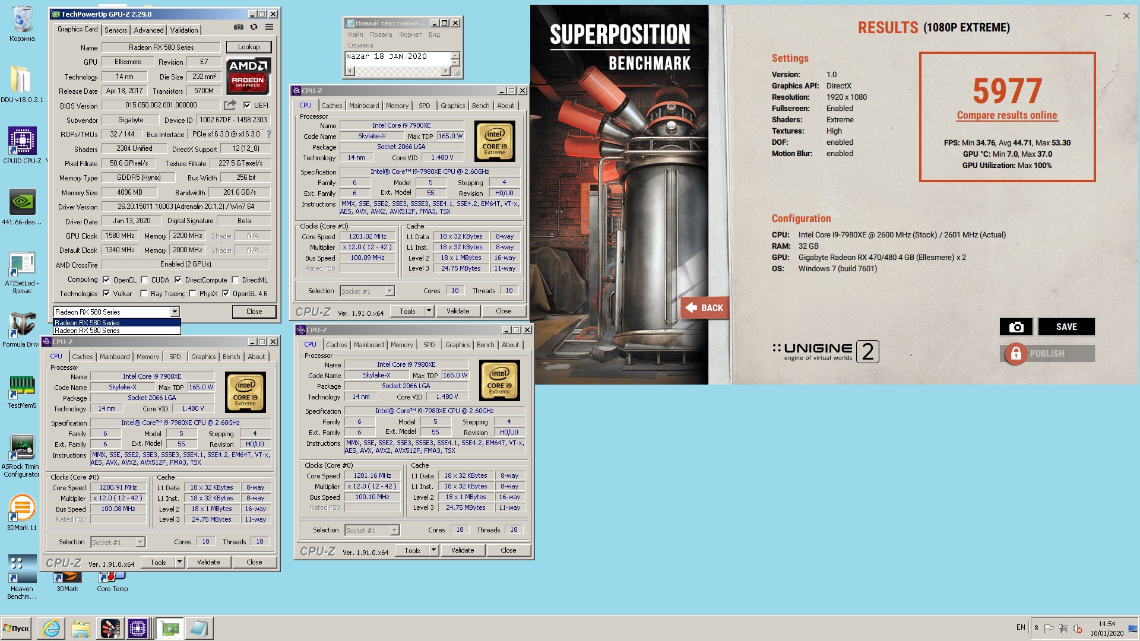Image resolution: width=1140 pixels, height=641 pixels.
Task: Open Tools arrow in CPU-Z showing 1201.16 MHz
Action: coord(434,550)
